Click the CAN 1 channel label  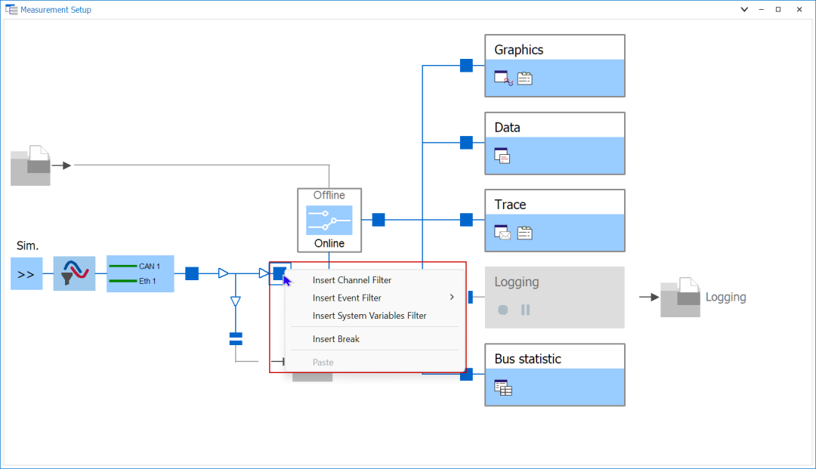(150, 266)
